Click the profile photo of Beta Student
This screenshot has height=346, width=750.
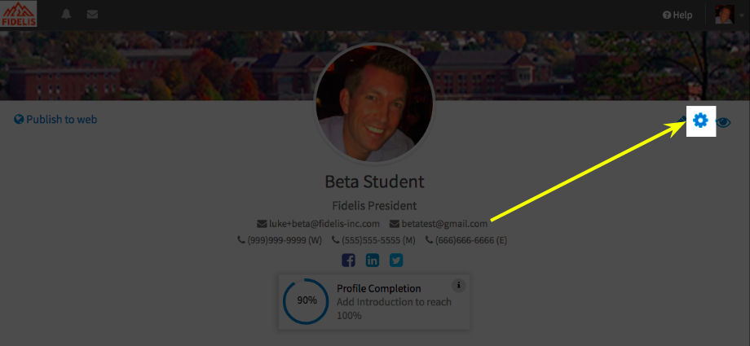click(x=374, y=103)
